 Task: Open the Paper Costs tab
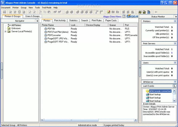111,20
